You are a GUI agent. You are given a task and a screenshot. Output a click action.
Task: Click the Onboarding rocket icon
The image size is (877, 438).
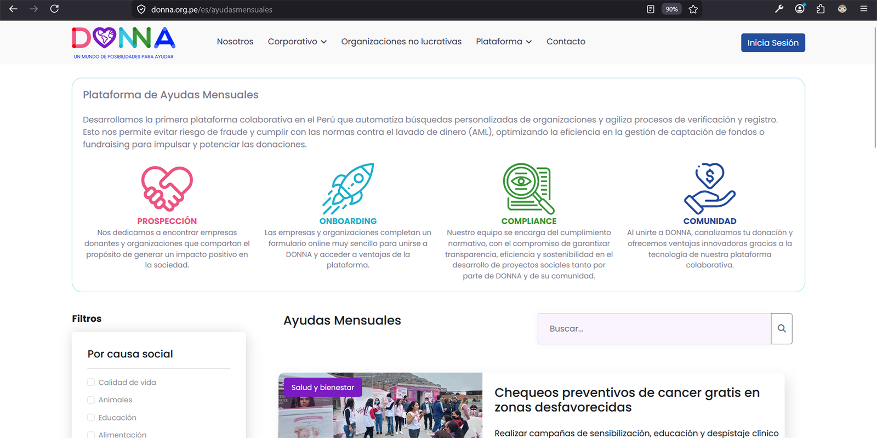[348, 189]
